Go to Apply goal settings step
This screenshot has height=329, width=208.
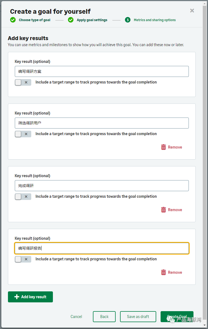pyautogui.click(x=92, y=20)
